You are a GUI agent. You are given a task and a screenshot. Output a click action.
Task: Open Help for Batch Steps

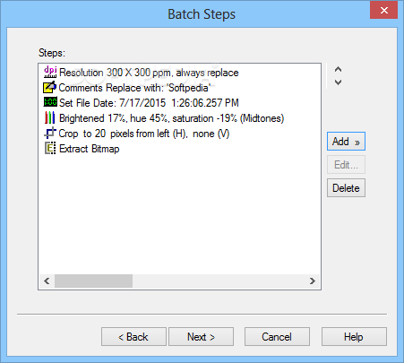click(x=354, y=337)
